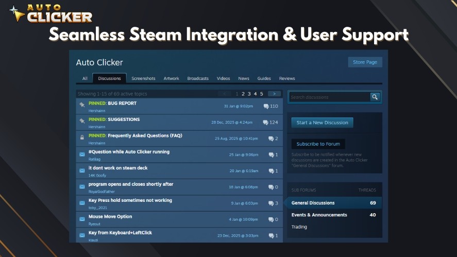Click the Auto Clicker logo at top left
457x257 pixels.
(x=51, y=13)
